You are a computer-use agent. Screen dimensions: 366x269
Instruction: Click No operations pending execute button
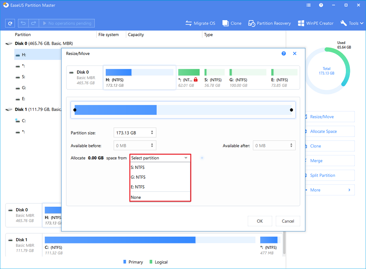(67, 23)
